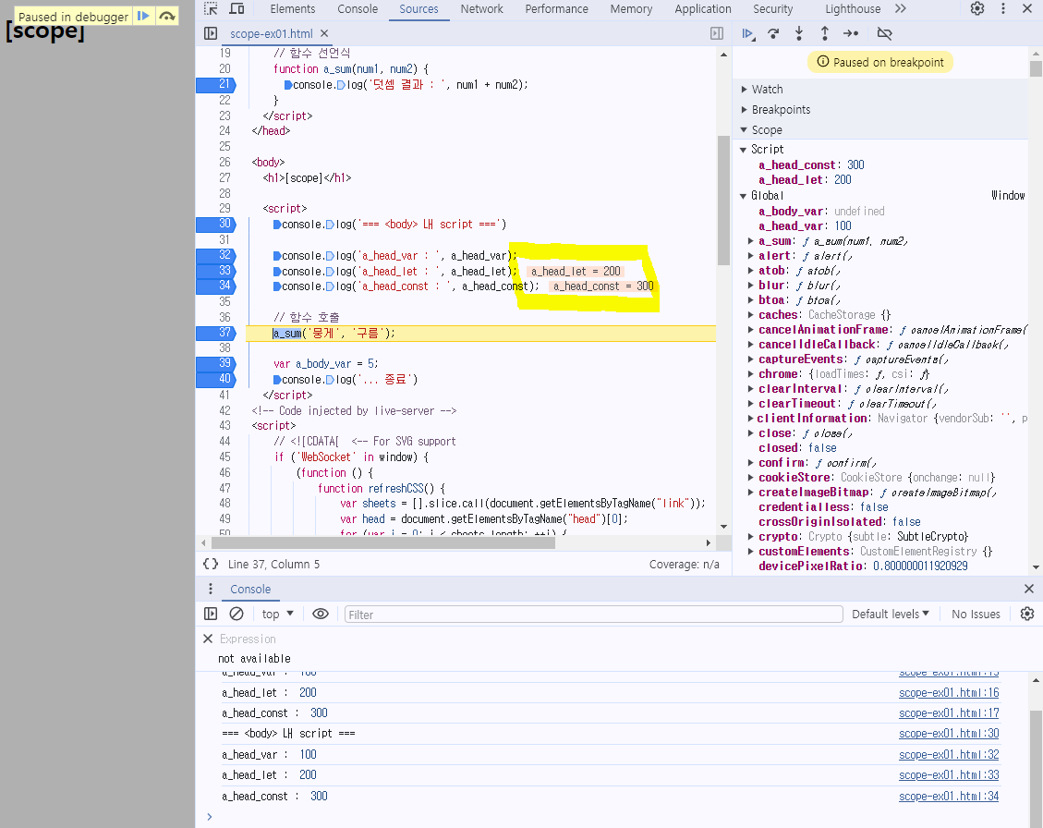Deactivate breakpoints icon
The height and width of the screenshot is (828, 1043).
(x=884, y=33)
